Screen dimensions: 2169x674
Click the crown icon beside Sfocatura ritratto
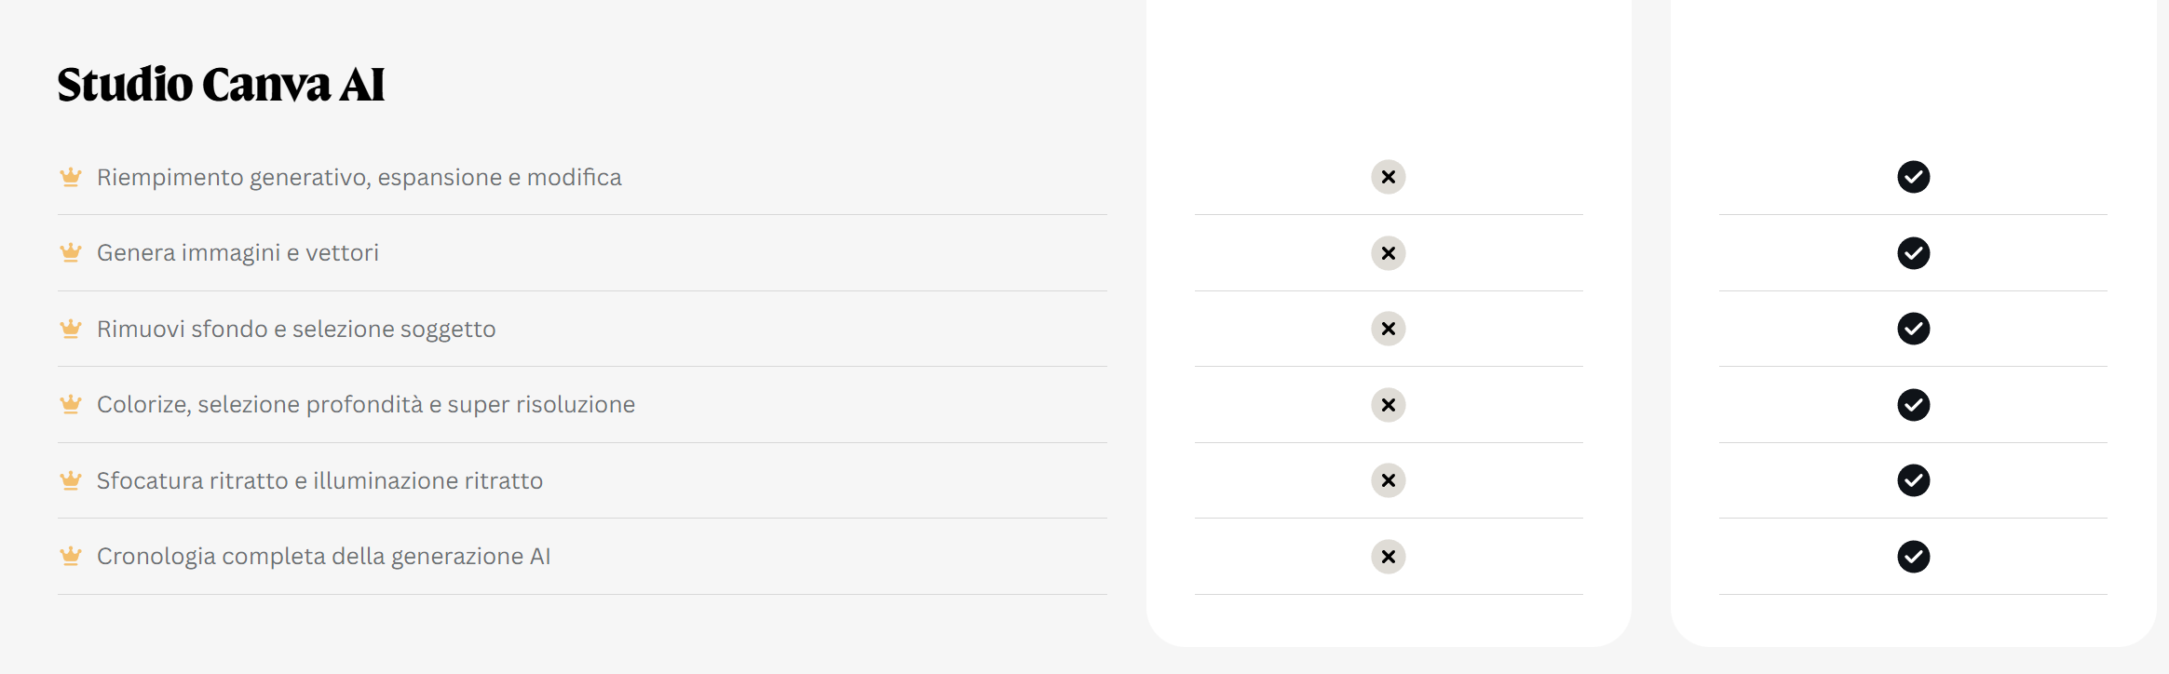[71, 480]
